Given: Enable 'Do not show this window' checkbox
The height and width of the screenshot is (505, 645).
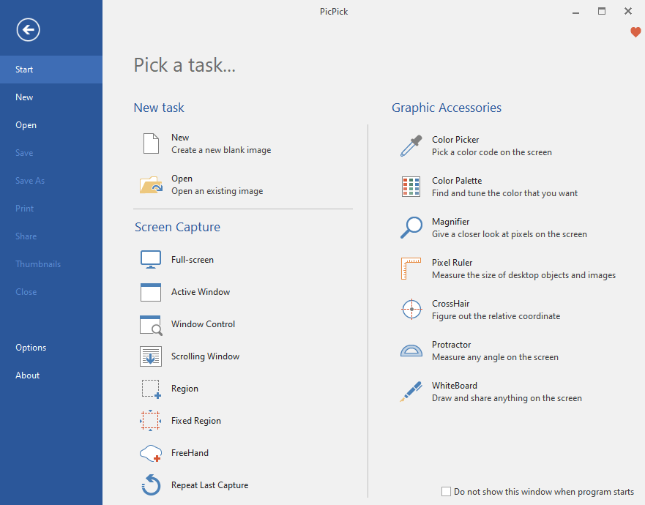Looking at the screenshot, I should 446,491.
